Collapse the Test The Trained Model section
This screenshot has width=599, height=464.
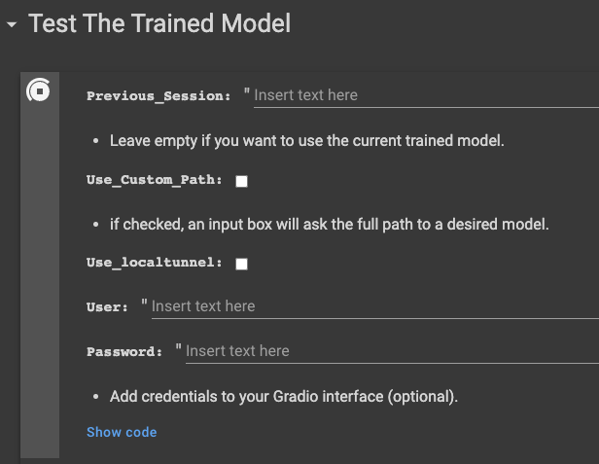[x=12, y=24]
